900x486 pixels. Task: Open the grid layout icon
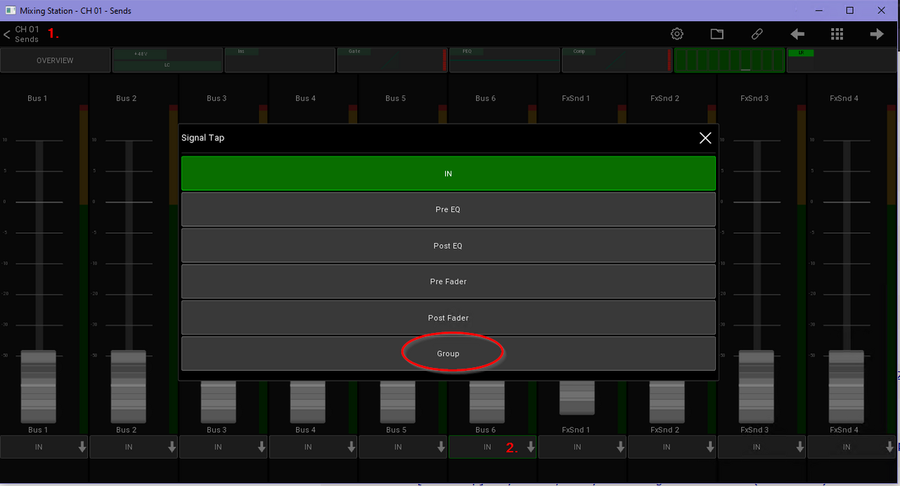click(837, 34)
